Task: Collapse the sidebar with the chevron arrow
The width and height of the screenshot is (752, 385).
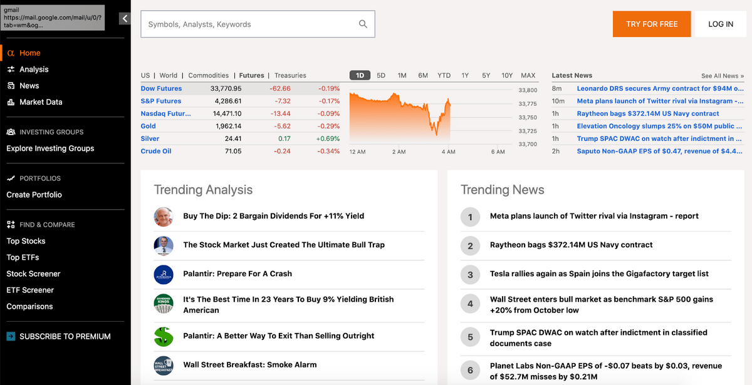Action: (x=125, y=19)
